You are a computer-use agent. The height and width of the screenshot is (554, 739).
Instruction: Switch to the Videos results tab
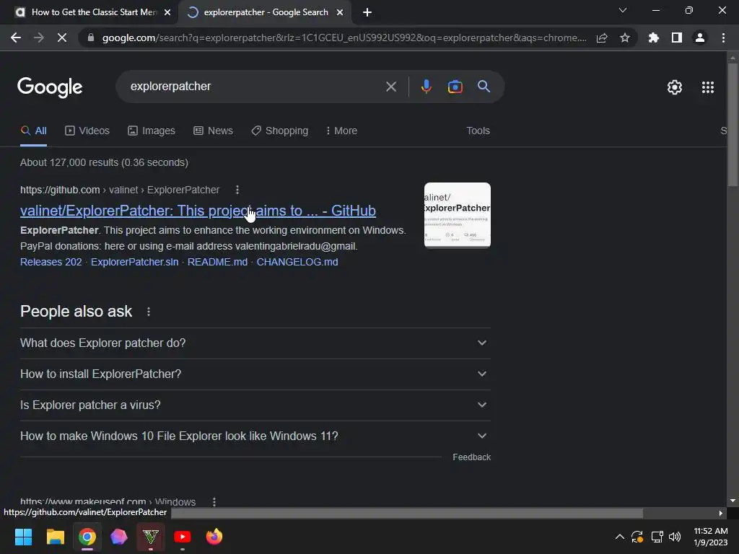[87, 131]
